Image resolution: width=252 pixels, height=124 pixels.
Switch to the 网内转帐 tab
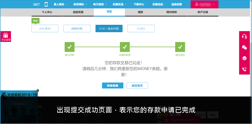coord(172,12)
